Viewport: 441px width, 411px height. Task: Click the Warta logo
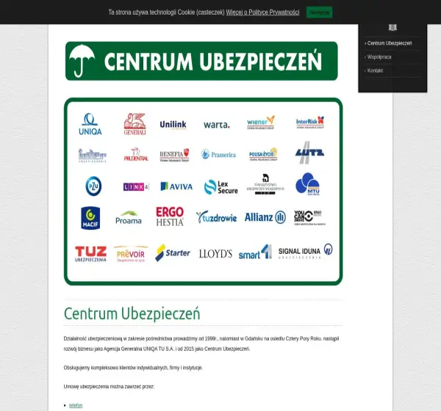217,125
